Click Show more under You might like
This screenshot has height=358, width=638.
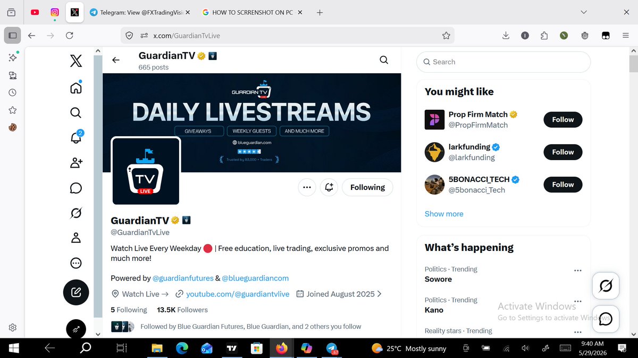444,214
